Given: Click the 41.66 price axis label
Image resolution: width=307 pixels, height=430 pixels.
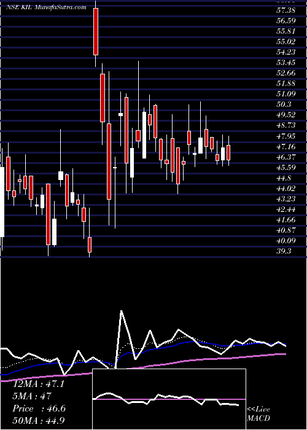Looking at the screenshot, I should (x=286, y=220).
